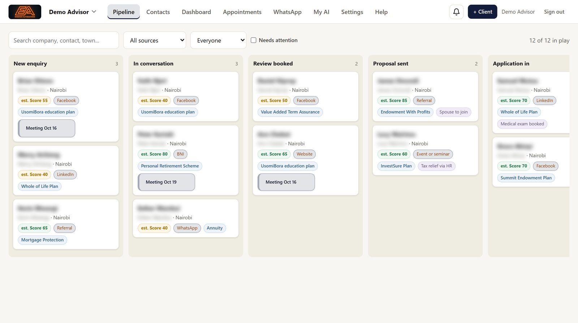Click the est. Score 85 badge
The image size is (578, 323).
point(394,100)
